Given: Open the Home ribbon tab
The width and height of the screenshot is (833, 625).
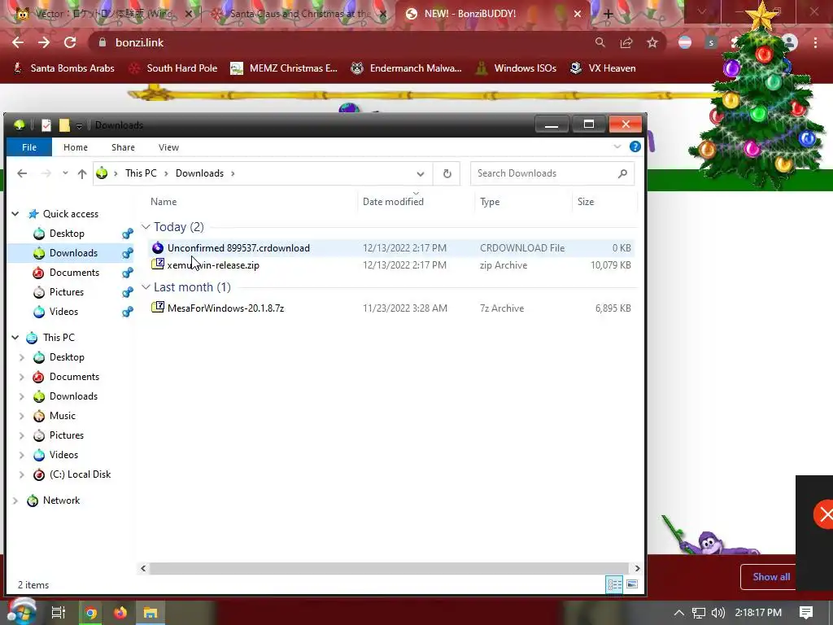Looking at the screenshot, I should [76, 147].
